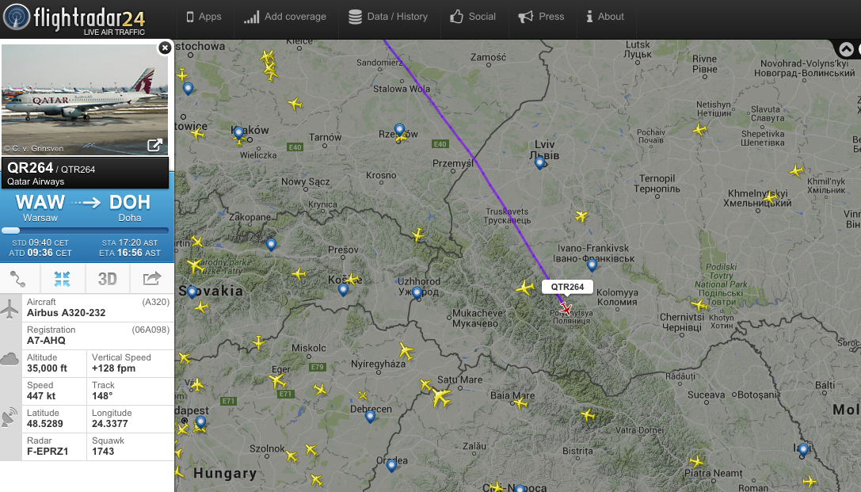This screenshot has height=492, width=861.
Task: Open the Apps menu
Action: (204, 17)
